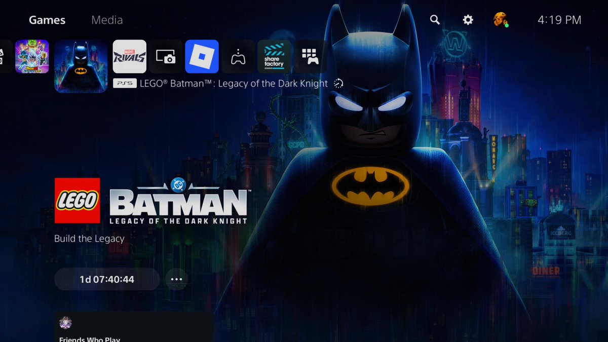Viewport: 608px width, 342px height.
Task: Click the Build the Legacy tagline
Action: coord(89,239)
